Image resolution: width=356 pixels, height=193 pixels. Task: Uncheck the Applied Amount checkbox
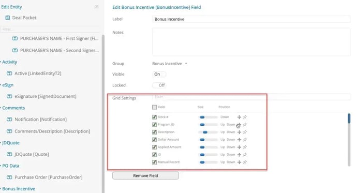(x=154, y=147)
